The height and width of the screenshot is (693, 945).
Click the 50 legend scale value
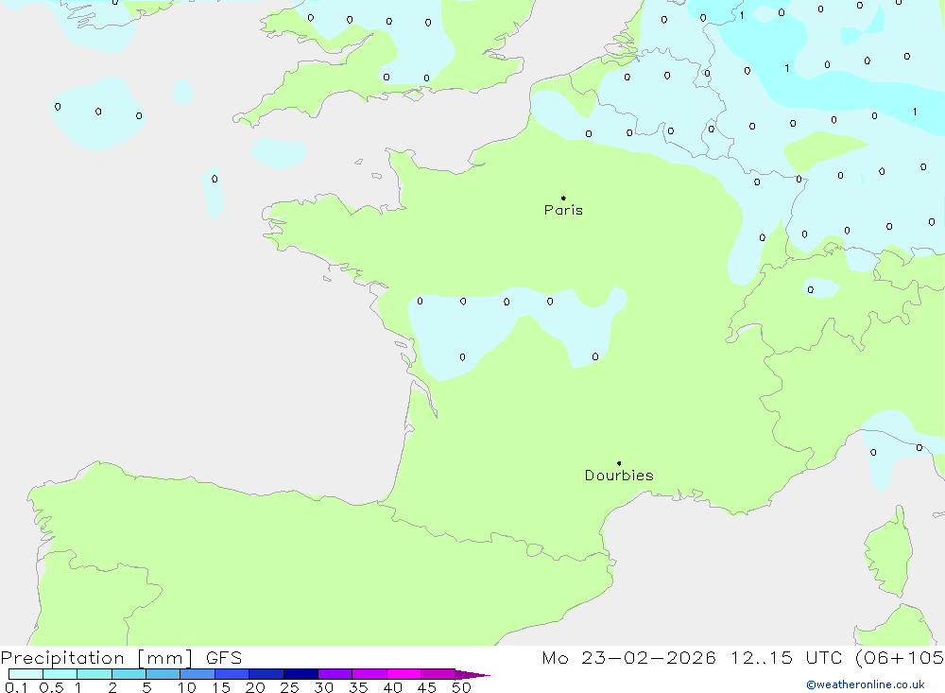(461, 687)
